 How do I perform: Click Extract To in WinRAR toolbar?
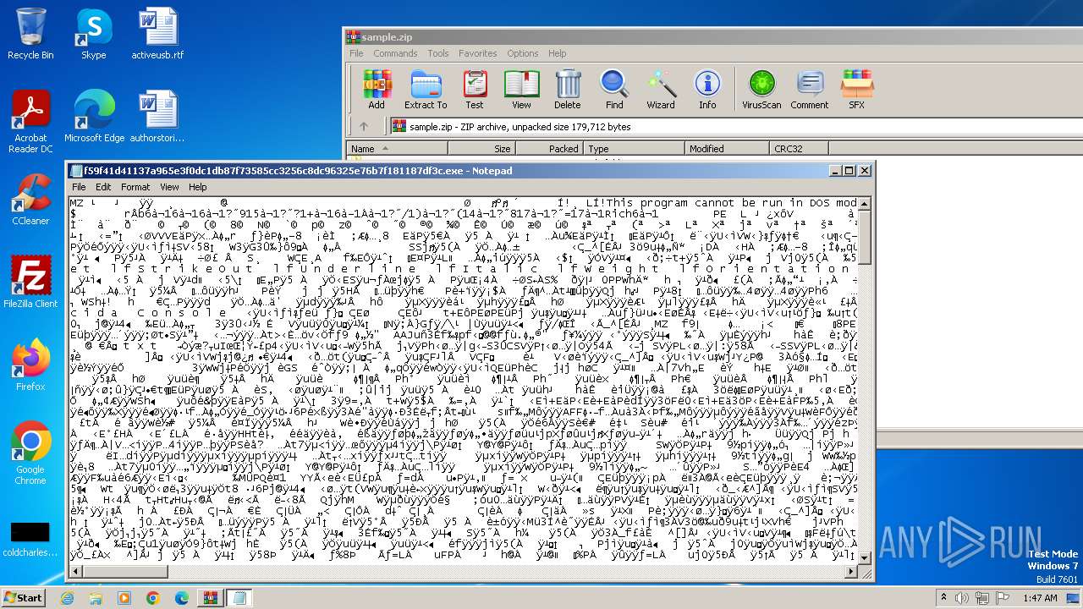pos(426,90)
